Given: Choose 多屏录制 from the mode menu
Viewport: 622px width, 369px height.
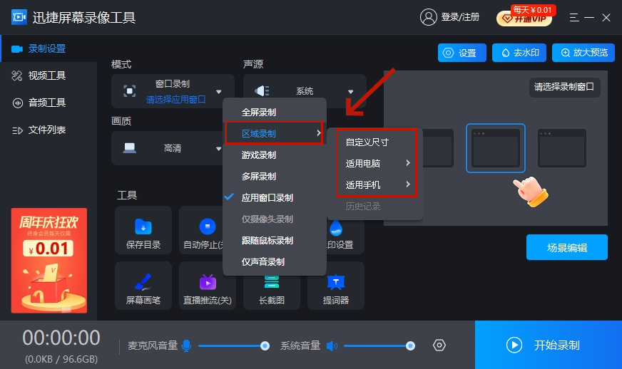Looking at the screenshot, I should [x=275, y=177].
